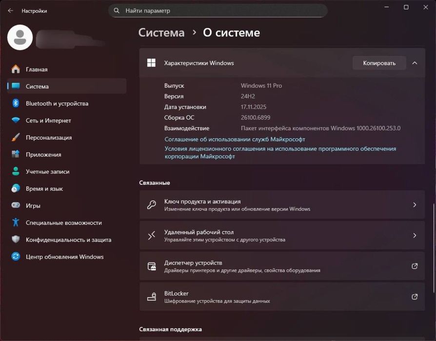This screenshot has height=341, width=436.
Task: Open Специальные возможности settings
Action: pos(67,222)
